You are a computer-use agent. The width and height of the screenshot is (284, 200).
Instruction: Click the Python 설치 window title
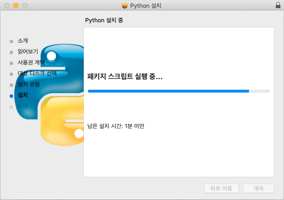[146, 5]
